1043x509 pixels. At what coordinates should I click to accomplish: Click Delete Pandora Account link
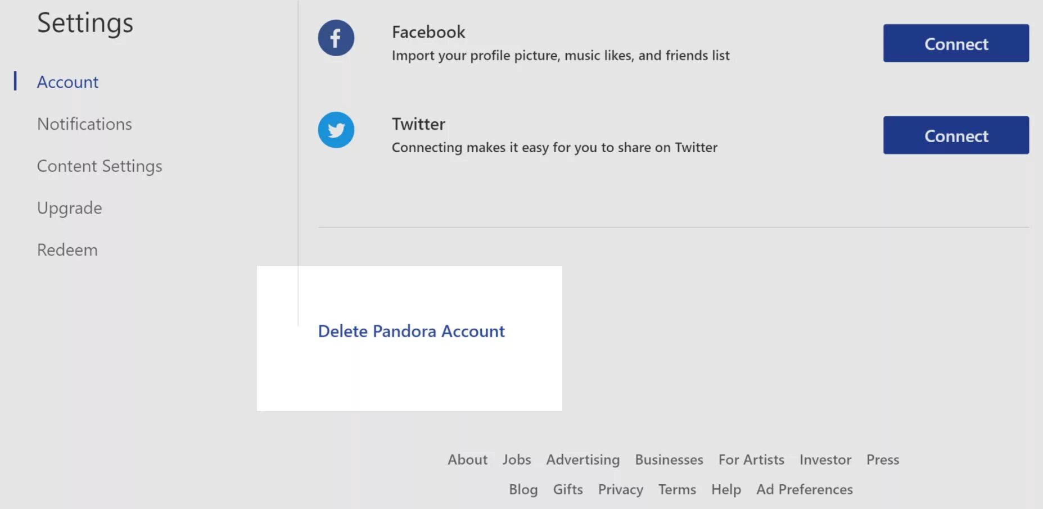(411, 331)
